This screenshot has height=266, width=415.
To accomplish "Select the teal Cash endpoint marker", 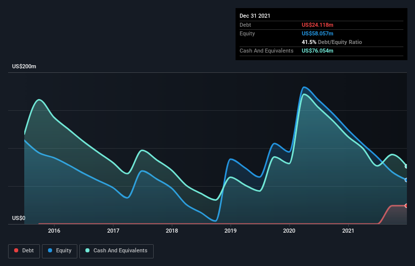I will (x=406, y=166).
